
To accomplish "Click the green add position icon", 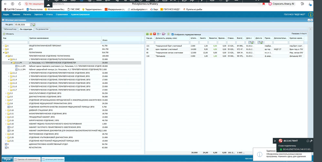I will [x=147, y=34].
